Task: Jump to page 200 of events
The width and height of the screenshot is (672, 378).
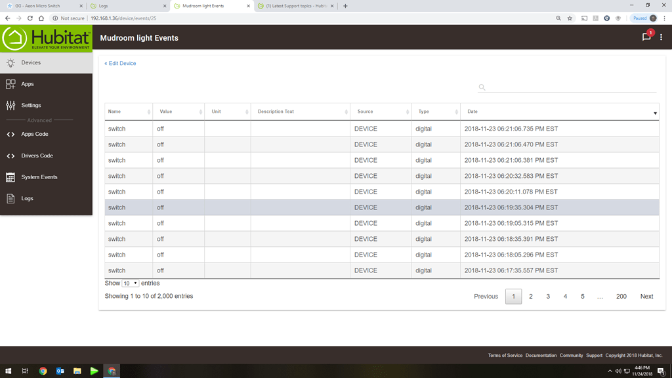Action: point(621,297)
